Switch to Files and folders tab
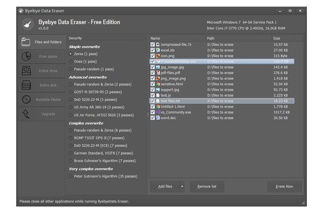The image size is (321, 214). (42, 42)
